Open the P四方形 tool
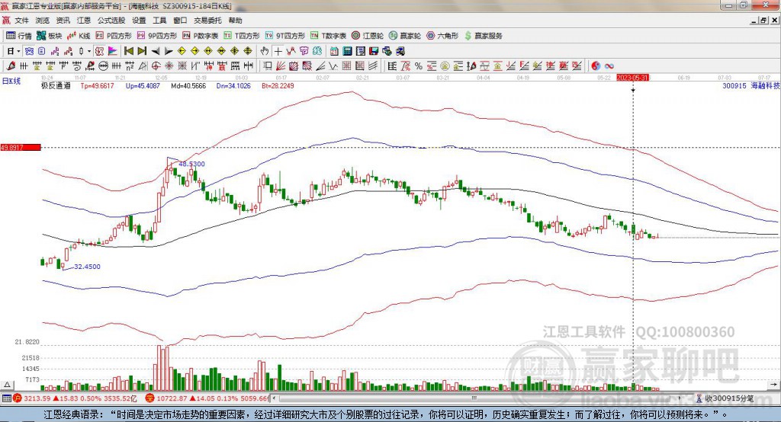The height and width of the screenshot is (422, 781). [114, 36]
